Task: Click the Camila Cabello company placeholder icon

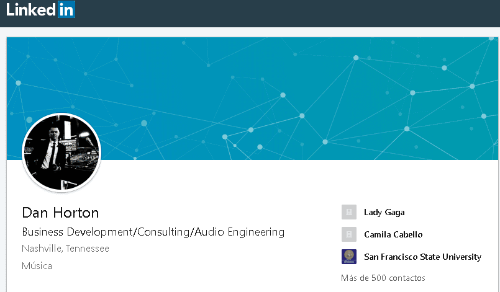Action: click(348, 234)
